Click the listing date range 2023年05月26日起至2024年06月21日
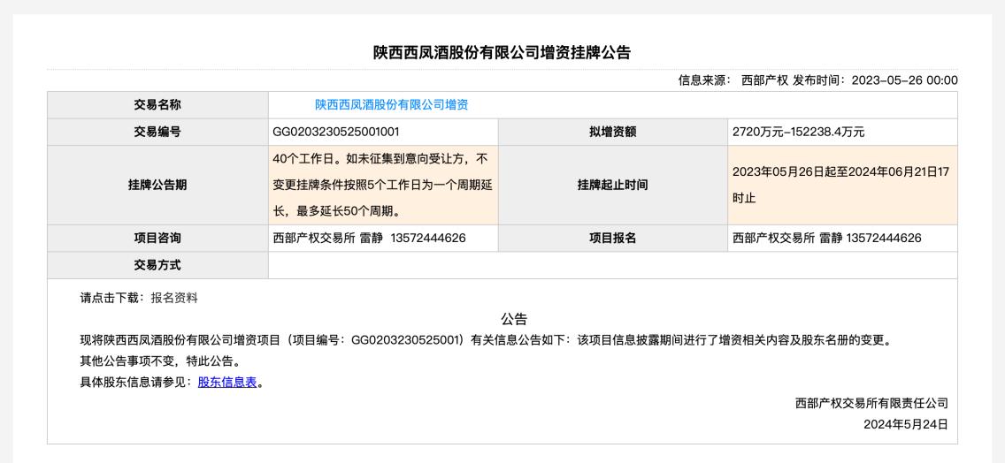Image resolution: width=1005 pixels, height=463 pixels. point(841,185)
